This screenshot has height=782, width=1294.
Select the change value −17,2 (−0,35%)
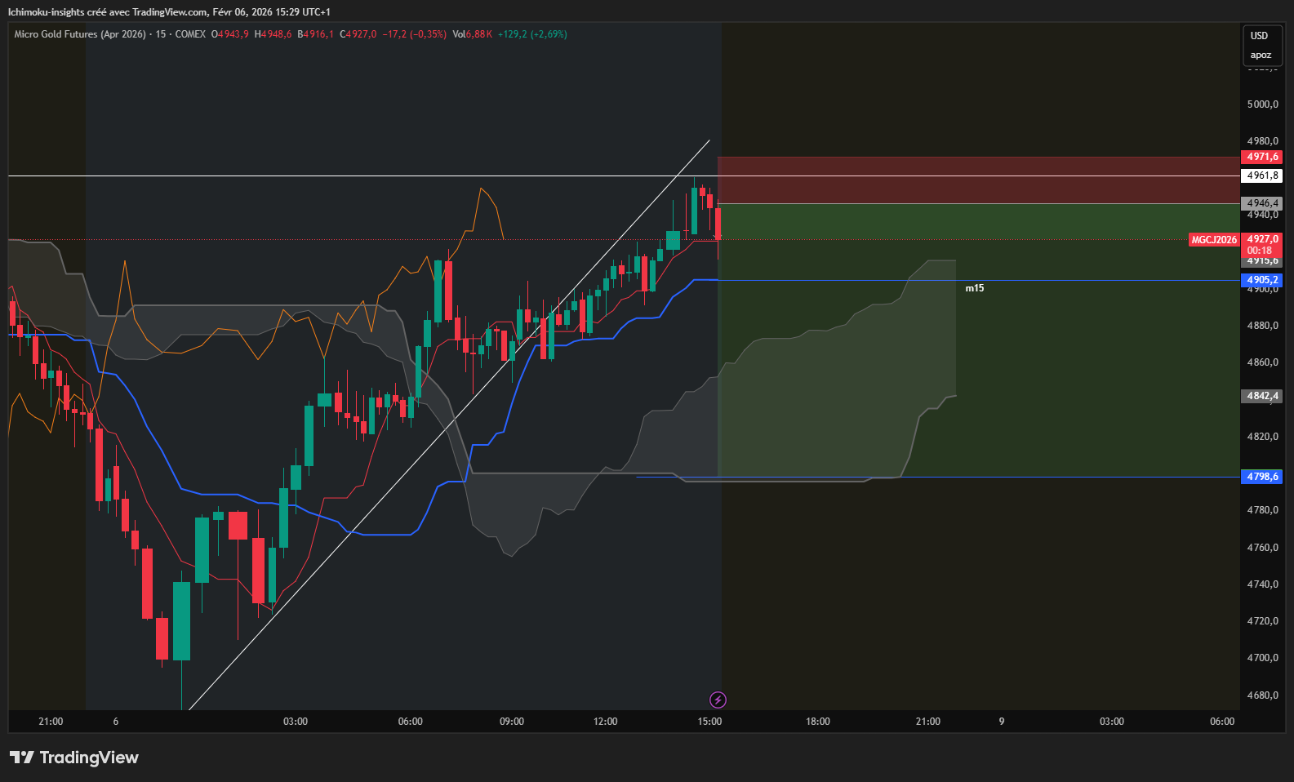(415, 34)
